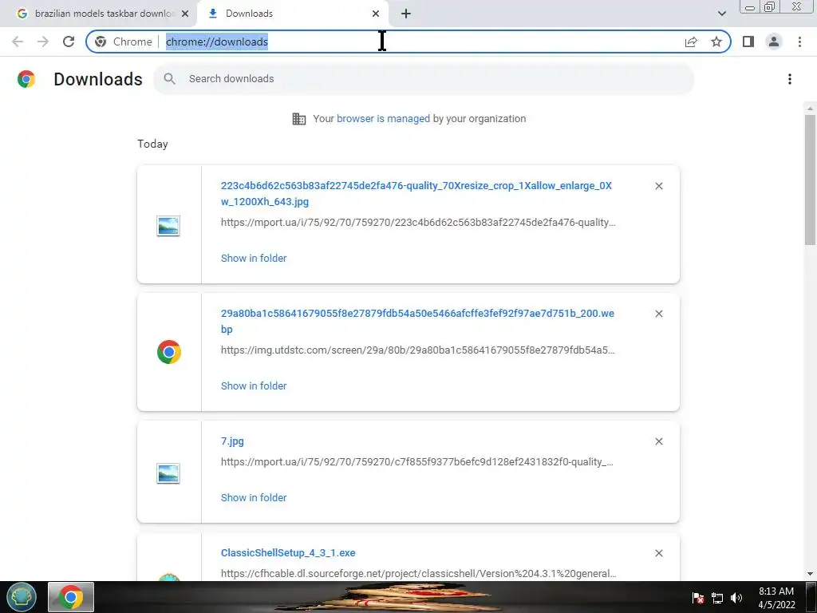This screenshot has height=613, width=817.
Task: Click the scrollbar up arrow
Action: (810, 109)
